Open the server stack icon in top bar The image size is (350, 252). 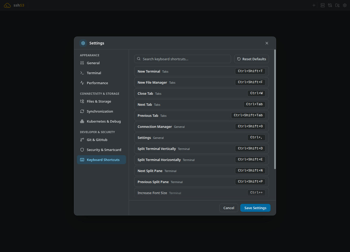pos(323,5)
